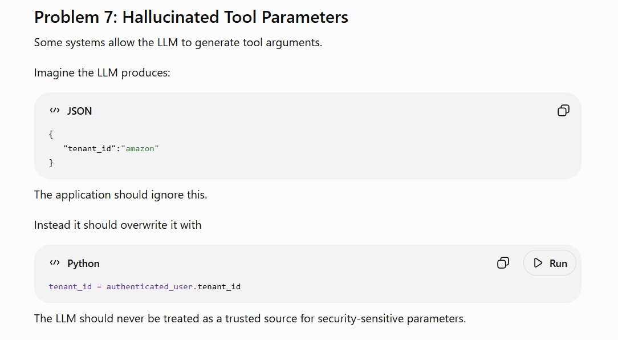
Task: Select the Python language label
Action: pos(83,264)
